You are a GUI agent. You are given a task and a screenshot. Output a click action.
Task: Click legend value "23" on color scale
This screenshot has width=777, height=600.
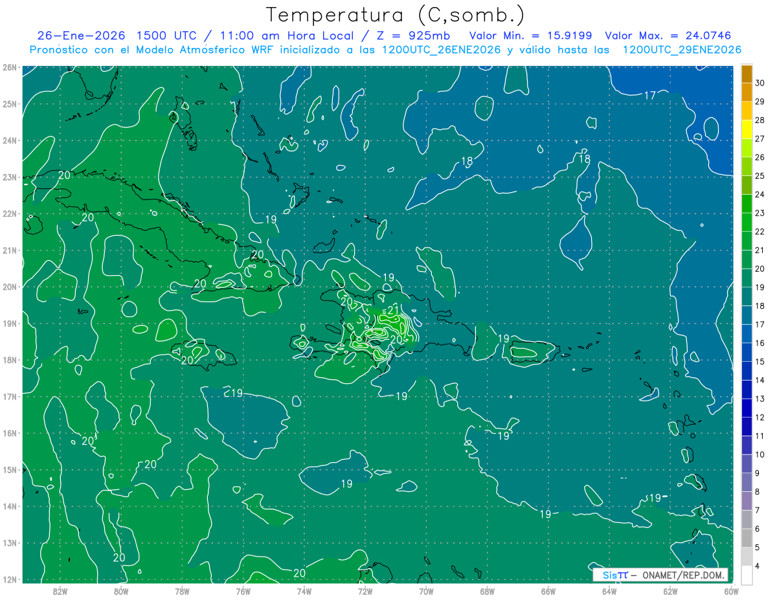coord(760,213)
